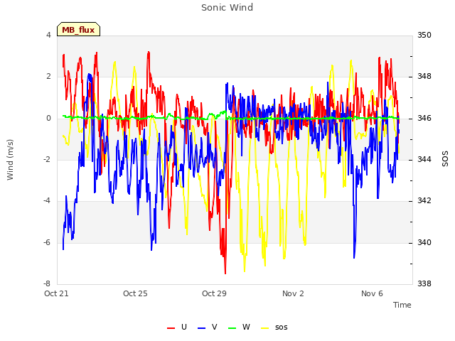The image size is (455, 341).
Task: Click the Time axis label
Action: point(402,305)
